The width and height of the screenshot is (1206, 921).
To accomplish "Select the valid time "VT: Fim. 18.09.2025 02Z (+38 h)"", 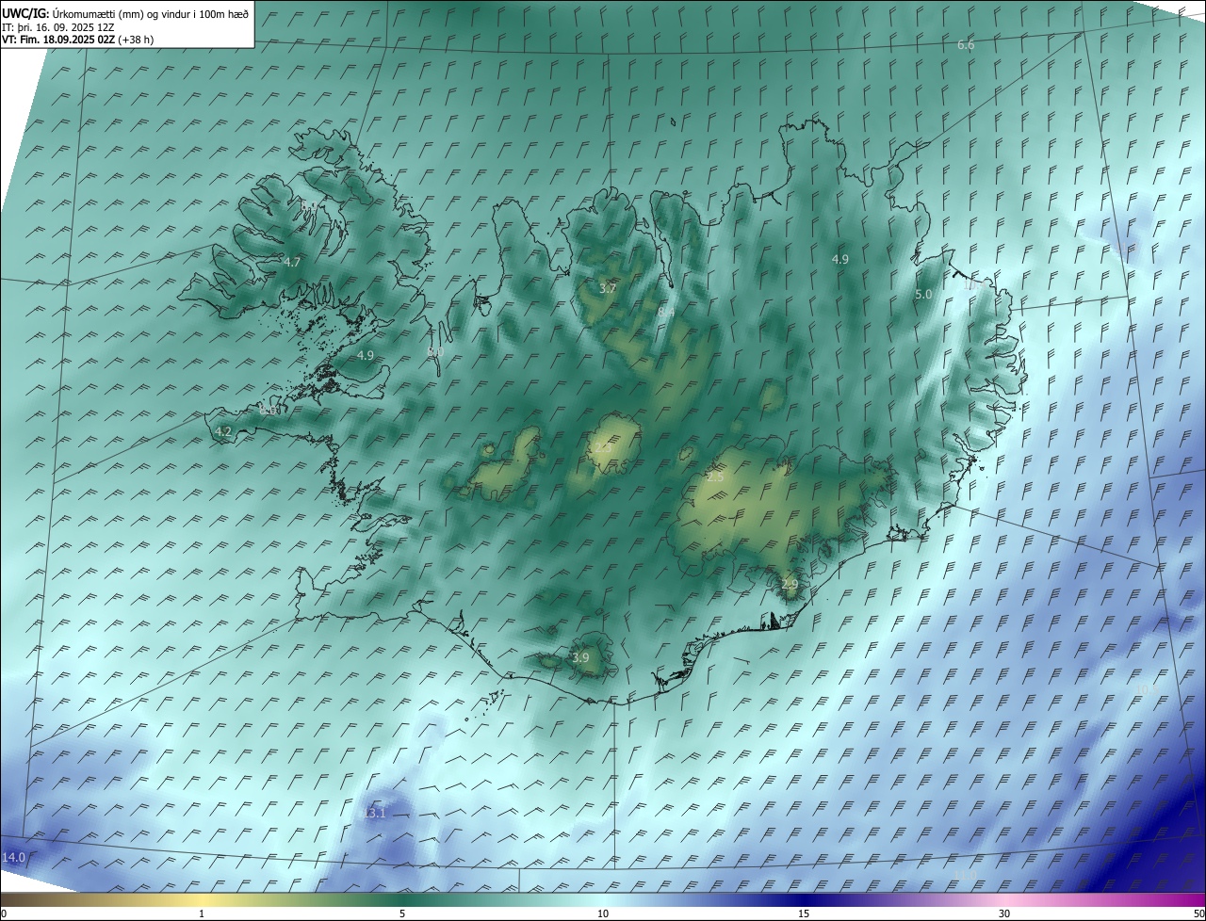I will point(77,40).
